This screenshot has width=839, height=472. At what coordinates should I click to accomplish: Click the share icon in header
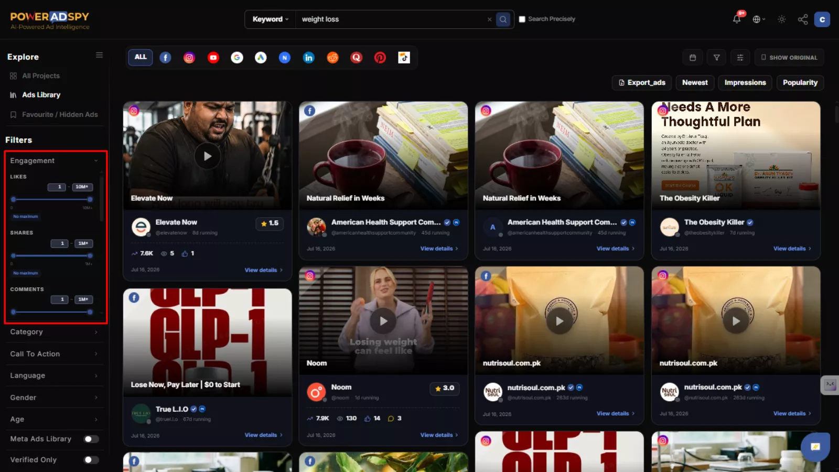pyautogui.click(x=803, y=19)
